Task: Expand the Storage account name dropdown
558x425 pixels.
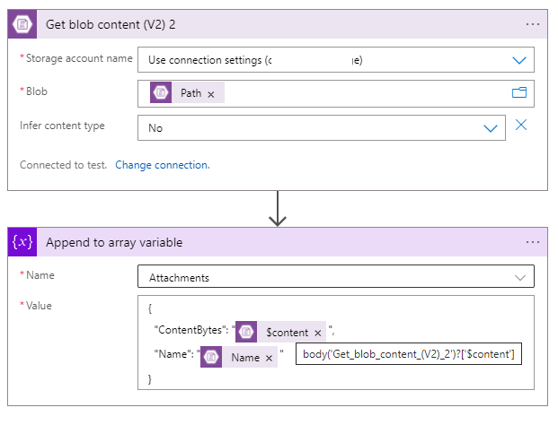Action: pos(518,60)
